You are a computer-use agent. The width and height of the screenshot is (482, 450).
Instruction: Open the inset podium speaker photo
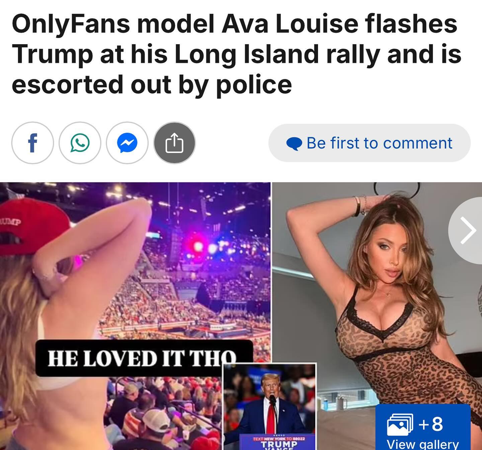270,407
